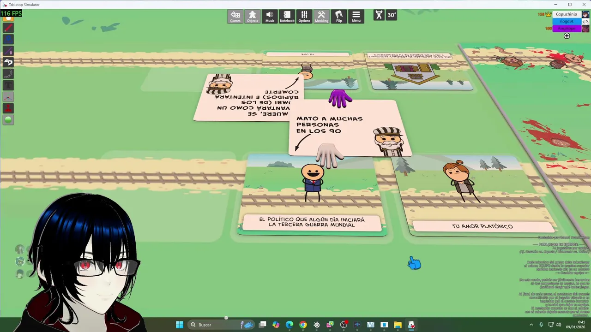Image resolution: width=591 pixels, height=332 pixels.
Task: Open File Explorer from the taskbar
Action: point(398,325)
